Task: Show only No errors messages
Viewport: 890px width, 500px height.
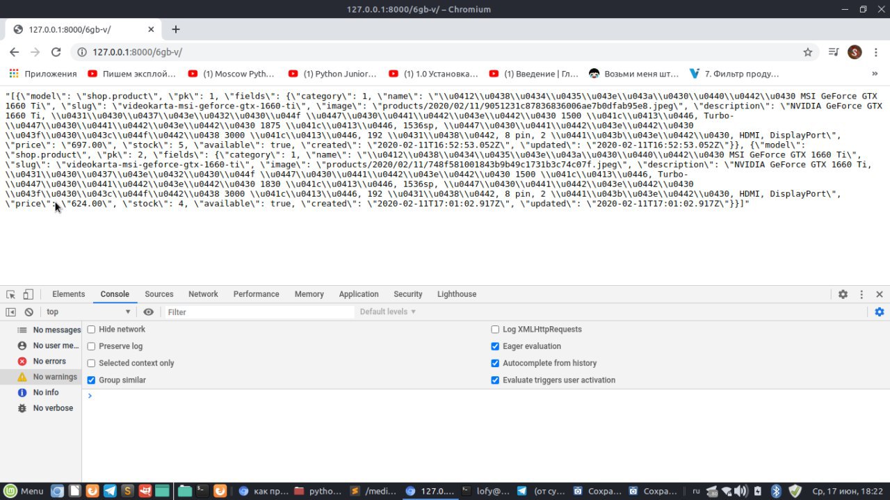Action: click(x=41, y=362)
